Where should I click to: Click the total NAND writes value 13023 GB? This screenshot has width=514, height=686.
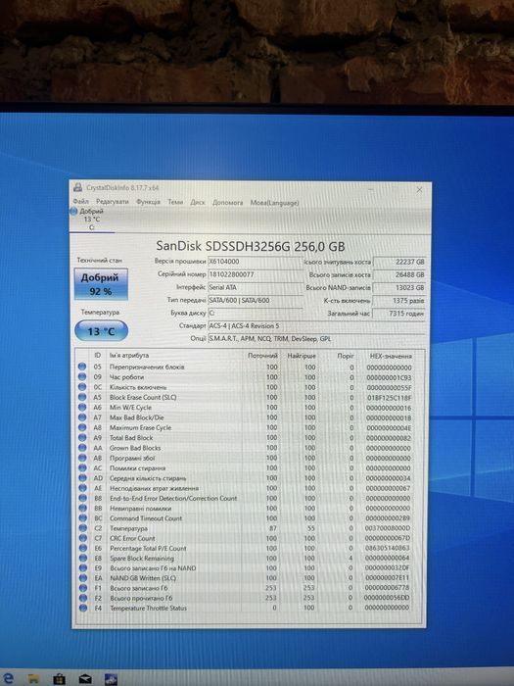pos(399,288)
